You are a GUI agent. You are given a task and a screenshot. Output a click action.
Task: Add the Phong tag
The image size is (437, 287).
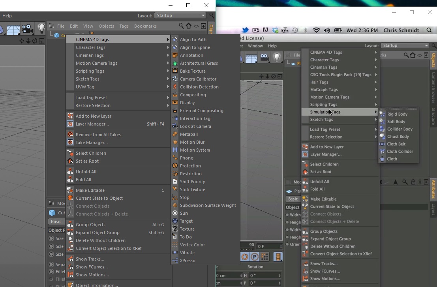point(205,158)
